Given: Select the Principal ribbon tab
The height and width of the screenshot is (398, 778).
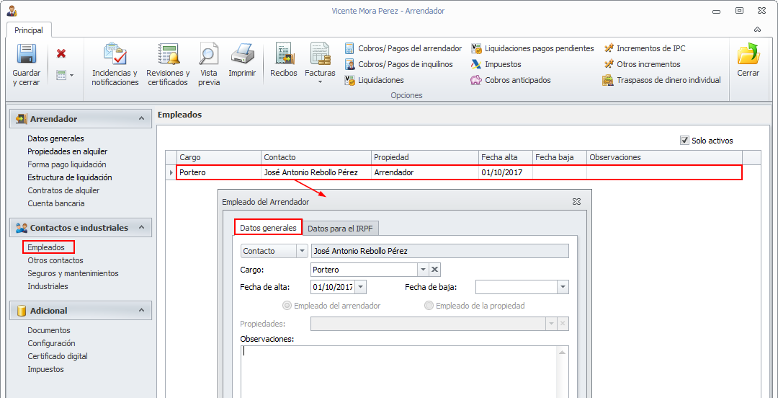Looking at the screenshot, I should click(29, 30).
